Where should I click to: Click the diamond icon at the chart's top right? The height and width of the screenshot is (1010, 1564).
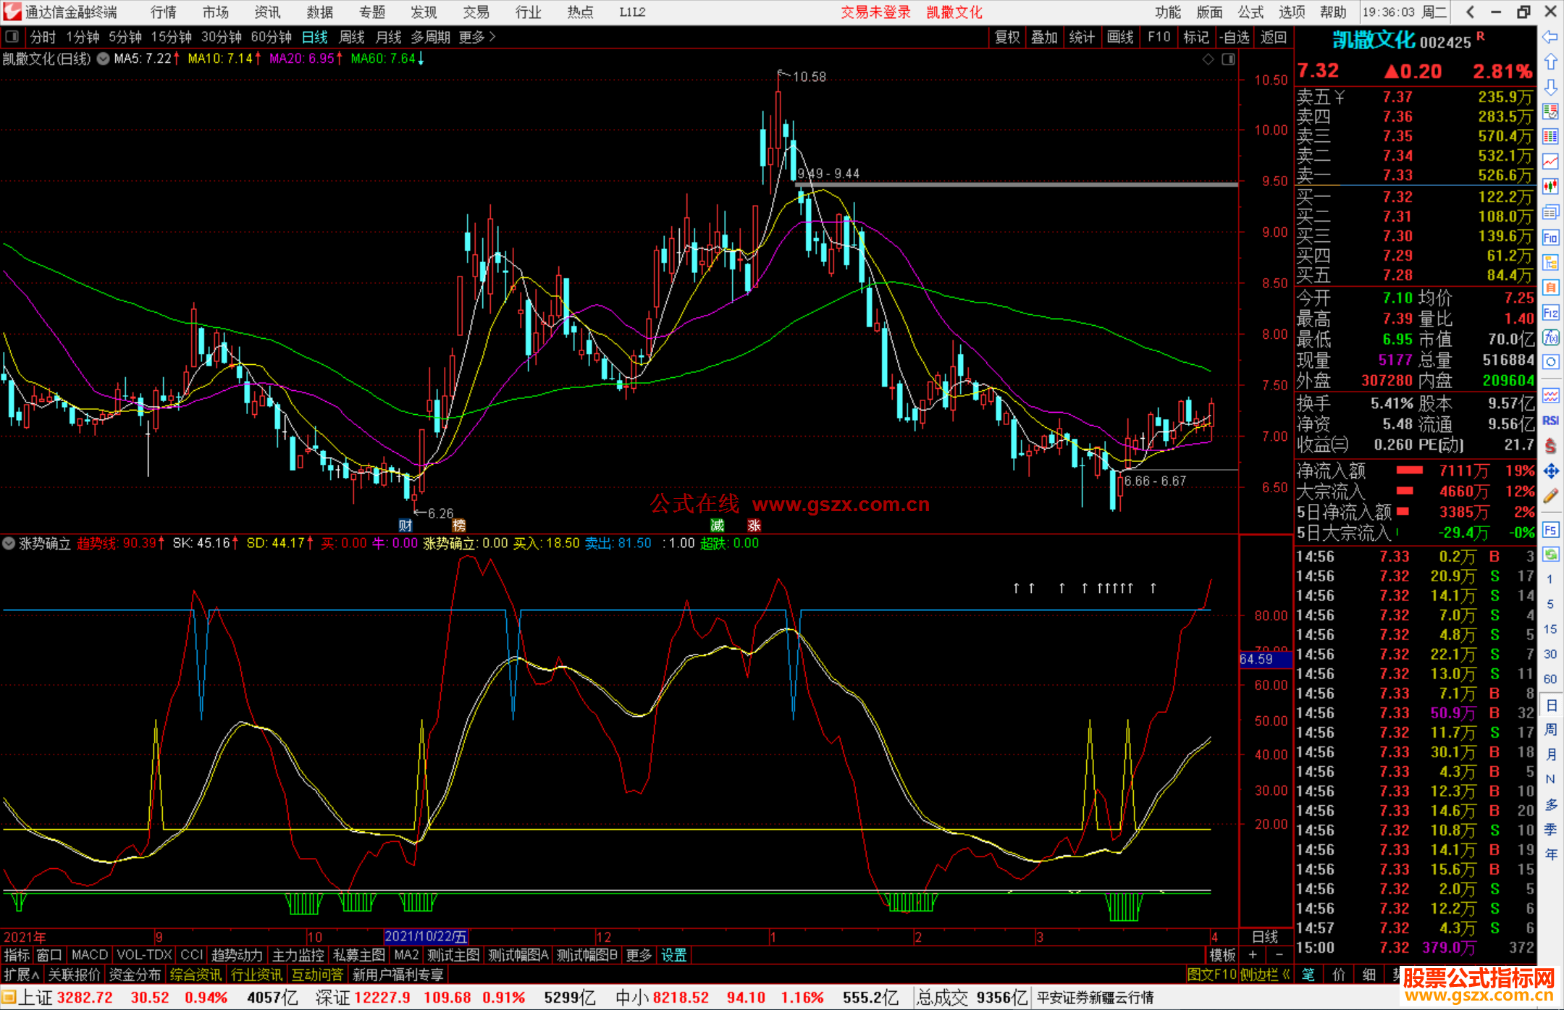coord(1208,59)
